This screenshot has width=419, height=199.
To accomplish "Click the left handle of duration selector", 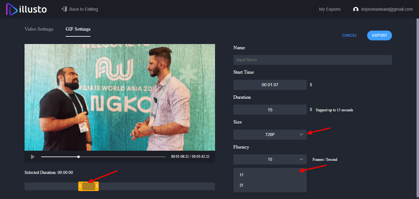I will tap(80, 186).
